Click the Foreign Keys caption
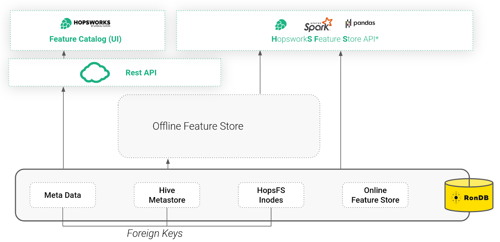This screenshot has height=242, width=500. tap(155, 234)
